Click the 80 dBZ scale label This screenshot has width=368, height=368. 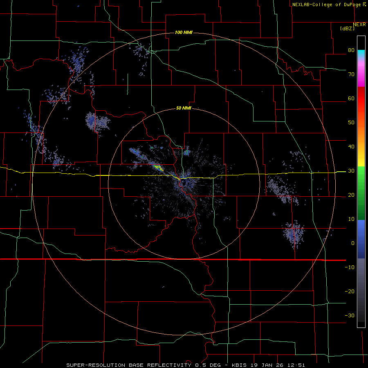[351, 50]
